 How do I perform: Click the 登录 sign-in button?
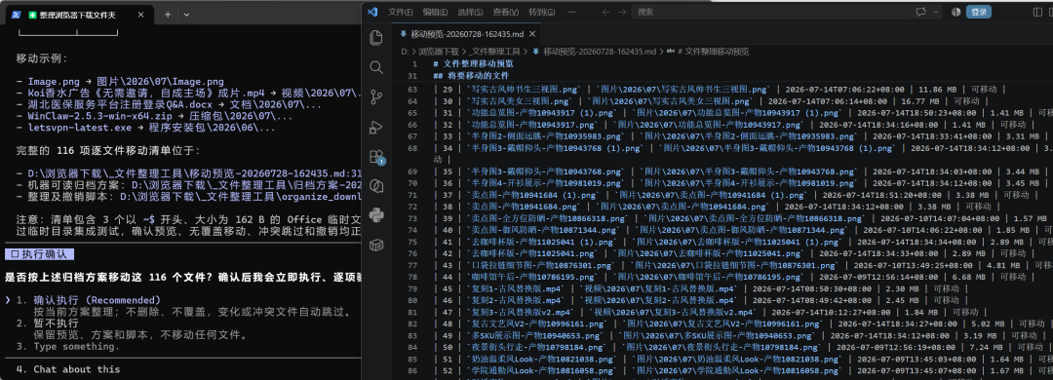(x=979, y=12)
